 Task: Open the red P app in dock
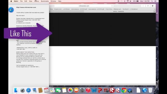click(x=100, y=90)
